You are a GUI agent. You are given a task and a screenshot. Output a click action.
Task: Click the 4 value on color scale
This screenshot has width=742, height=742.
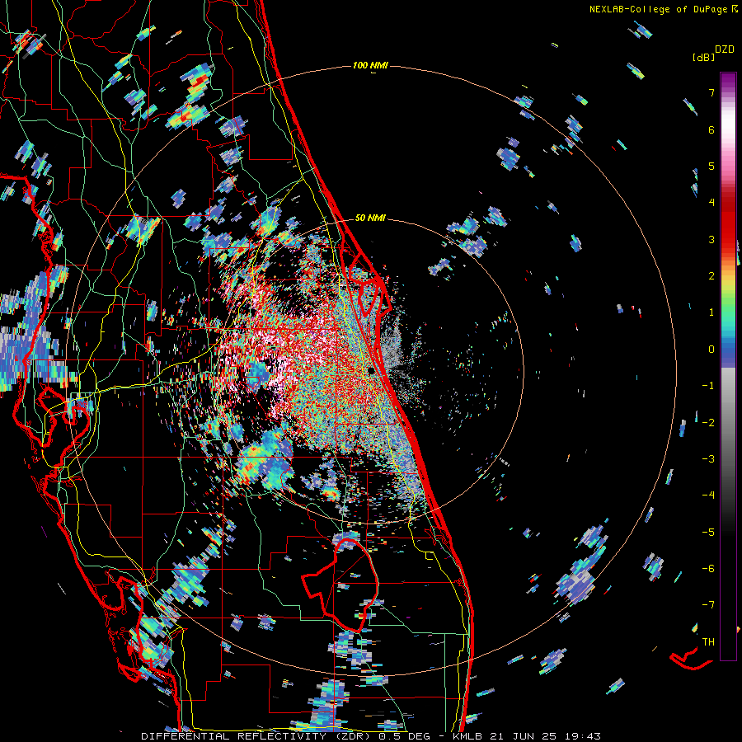point(711,203)
